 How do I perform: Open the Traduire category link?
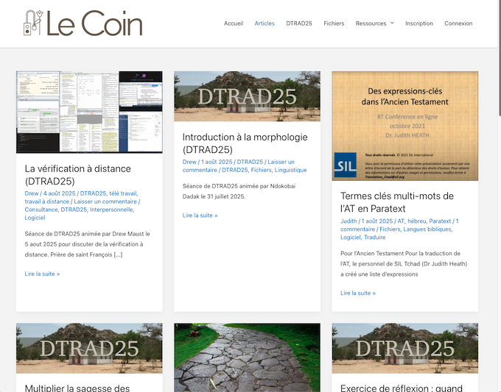coord(374,238)
